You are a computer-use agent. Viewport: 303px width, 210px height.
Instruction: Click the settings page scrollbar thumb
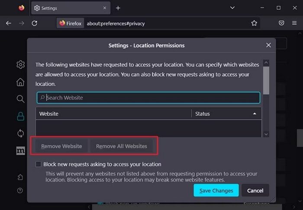(300, 138)
